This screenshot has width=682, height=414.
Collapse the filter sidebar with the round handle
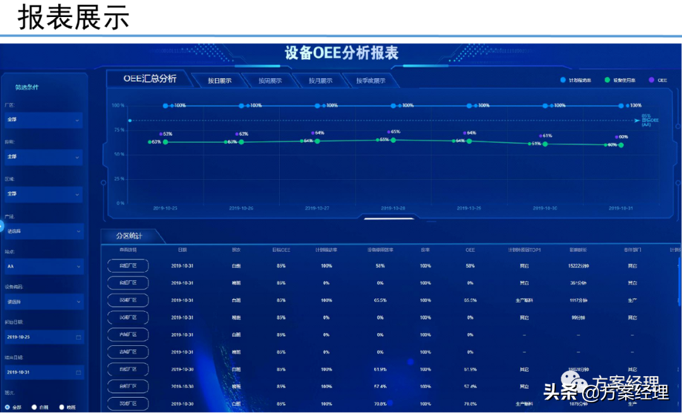click(1, 225)
